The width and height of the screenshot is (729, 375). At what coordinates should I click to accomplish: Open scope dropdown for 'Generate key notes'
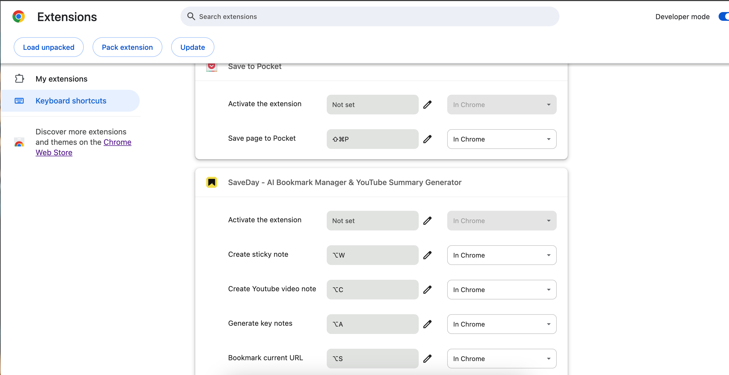pyautogui.click(x=502, y=324)
